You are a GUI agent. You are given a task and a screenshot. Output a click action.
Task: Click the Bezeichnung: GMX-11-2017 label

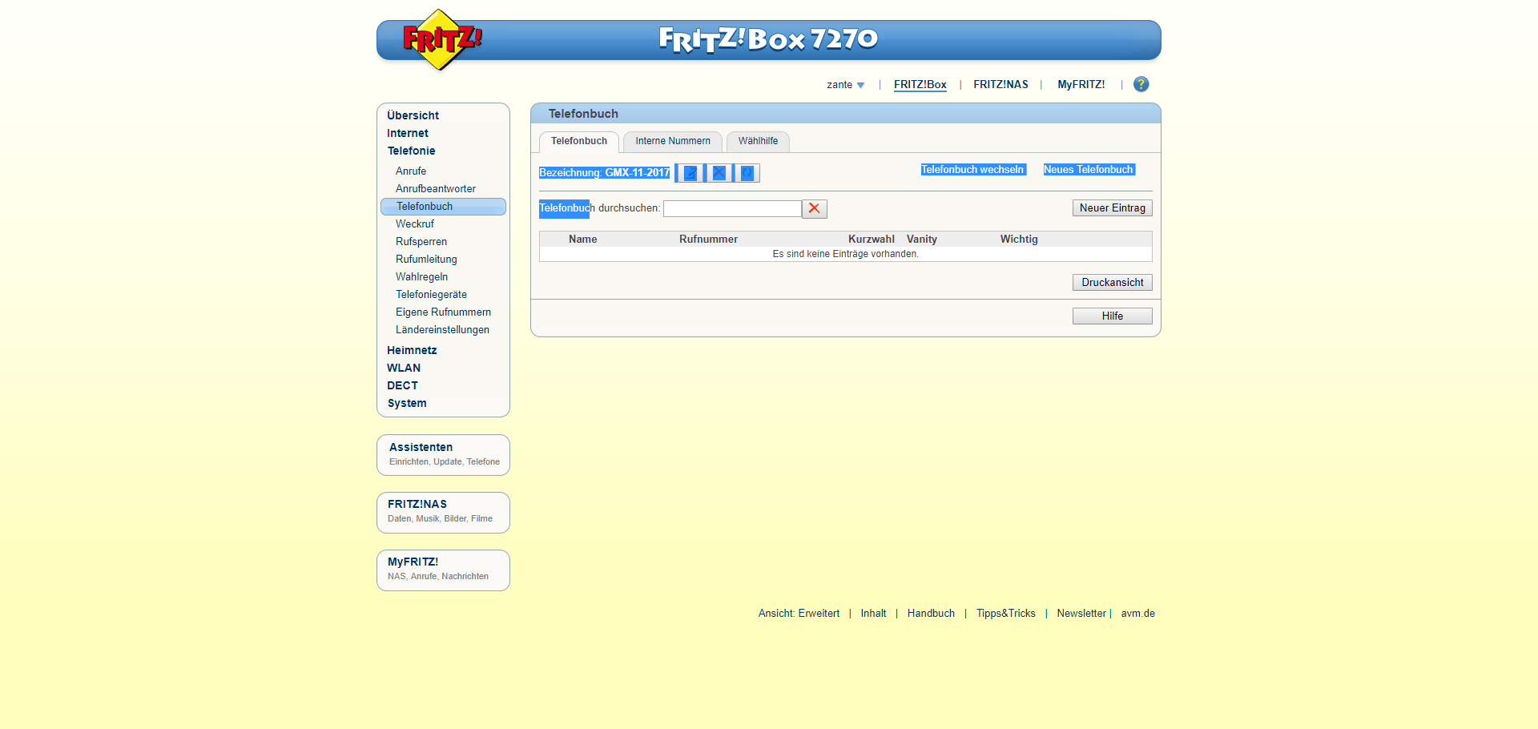(604, 173)
